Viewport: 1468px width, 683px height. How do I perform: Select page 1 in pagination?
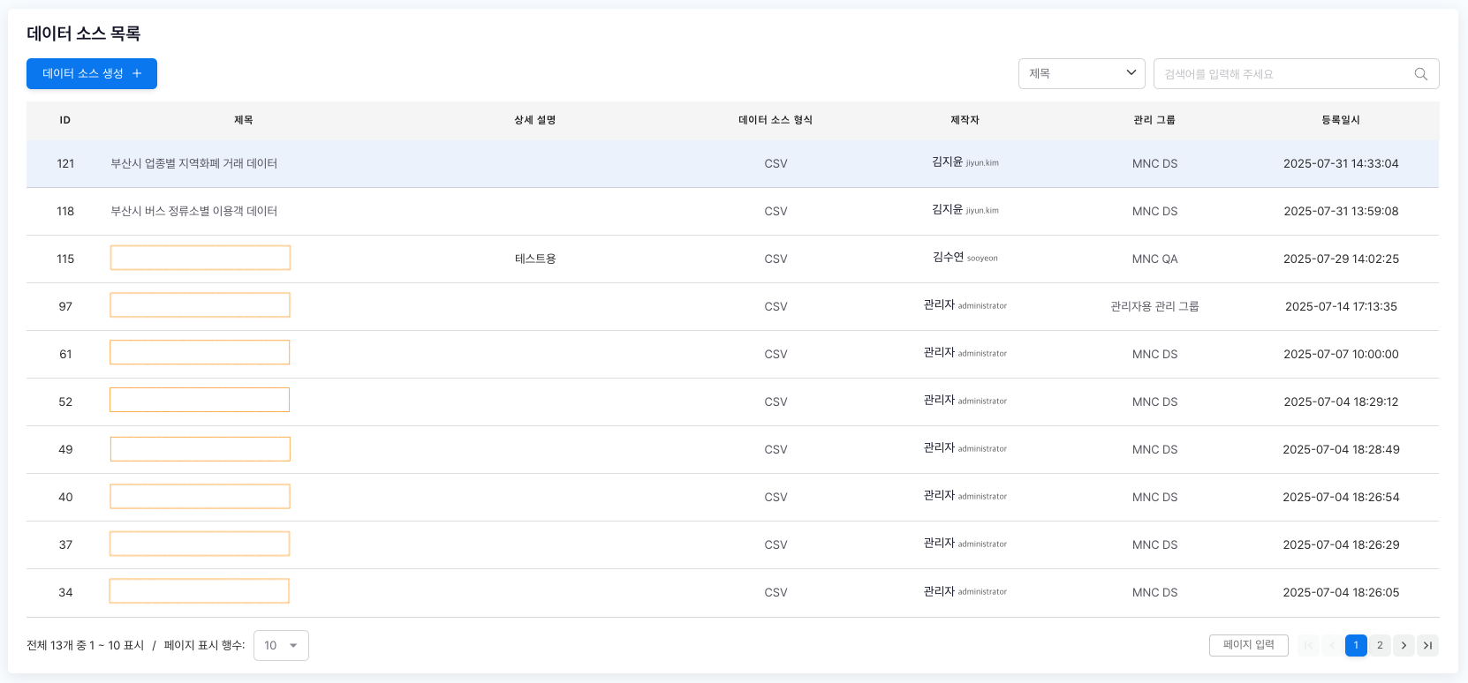1356,645
